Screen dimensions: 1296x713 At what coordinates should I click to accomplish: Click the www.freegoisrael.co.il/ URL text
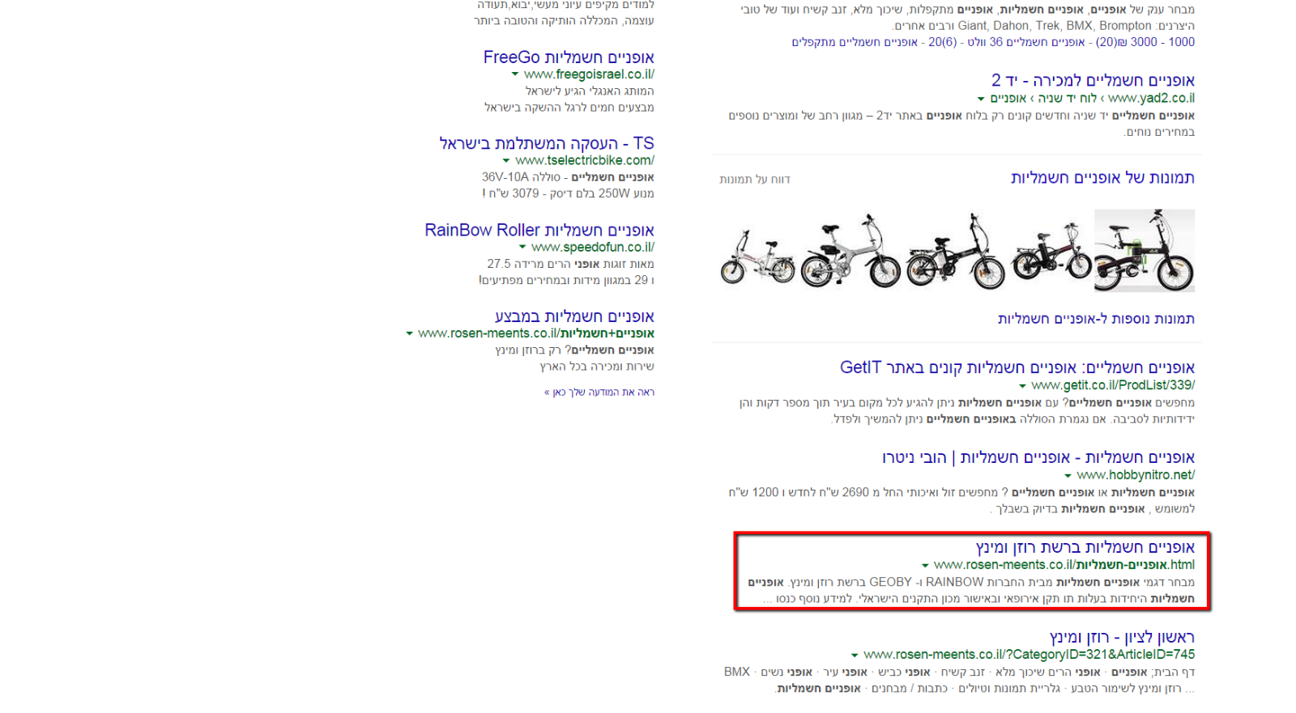(x=589, y=74)
